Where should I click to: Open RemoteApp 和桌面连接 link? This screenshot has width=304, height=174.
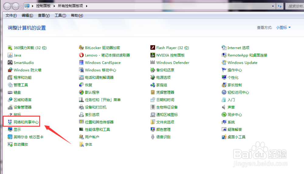pos(247,55)
